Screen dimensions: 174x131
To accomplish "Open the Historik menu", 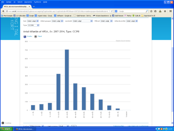I will tap(20, 2).
